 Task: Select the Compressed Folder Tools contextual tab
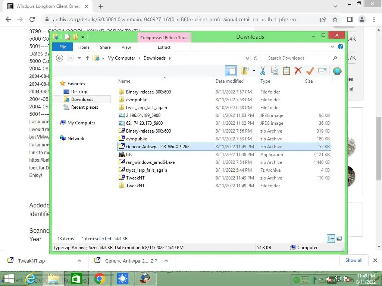164,38
